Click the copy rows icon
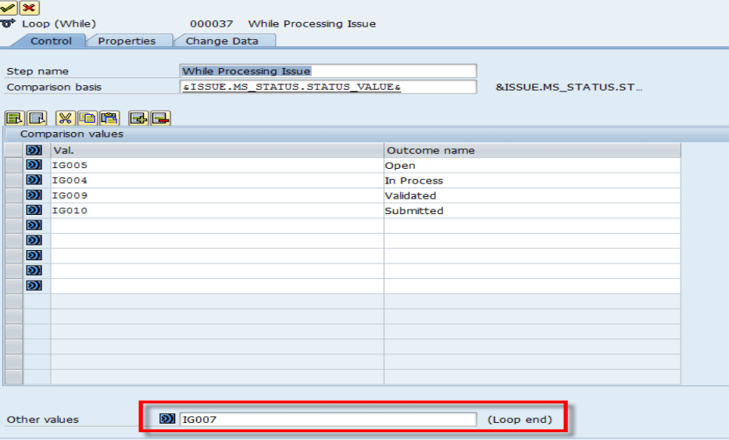The image size is (729, 440). coord(88,118)
